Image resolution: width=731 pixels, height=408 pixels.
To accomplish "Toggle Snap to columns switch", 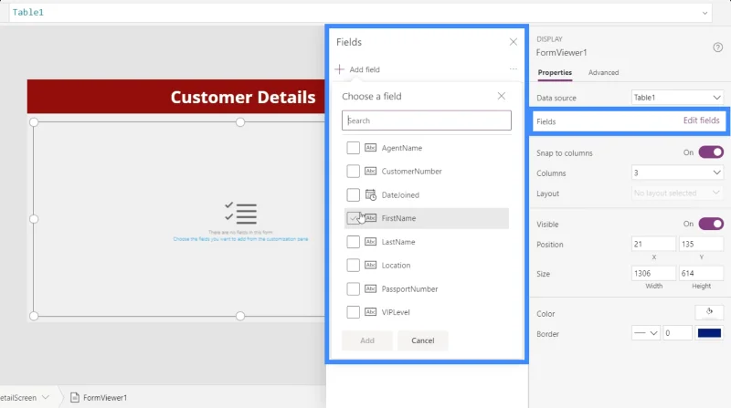I will pyautogui.click(x=711, y=152).
